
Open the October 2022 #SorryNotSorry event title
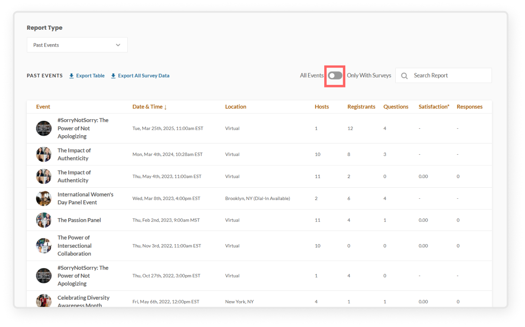(x=83, y=276)
